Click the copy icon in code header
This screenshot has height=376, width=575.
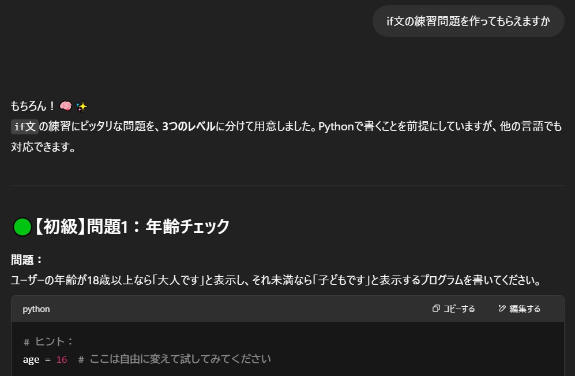click(436, 309)
